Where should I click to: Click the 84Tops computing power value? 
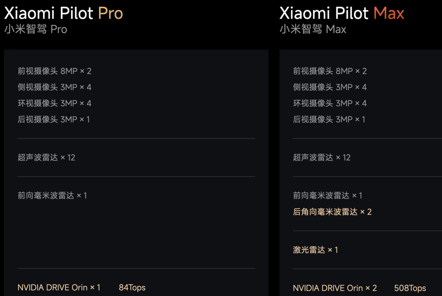pyautogui.click(x=132, y=288)
